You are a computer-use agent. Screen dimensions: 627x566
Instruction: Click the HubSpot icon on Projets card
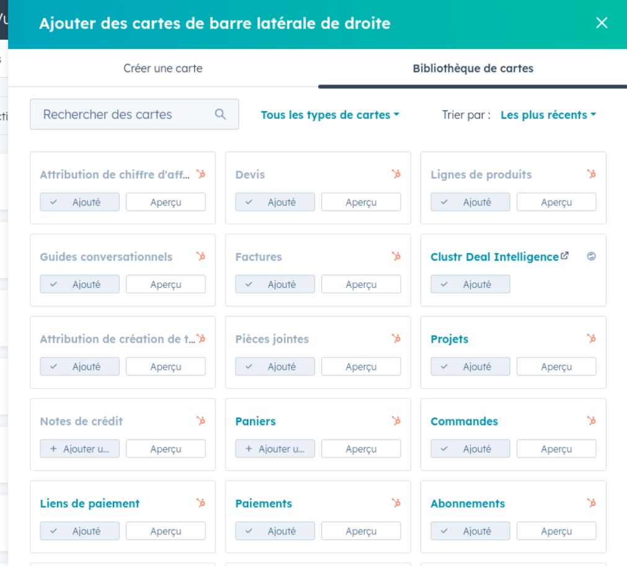[x=591, y=339]
